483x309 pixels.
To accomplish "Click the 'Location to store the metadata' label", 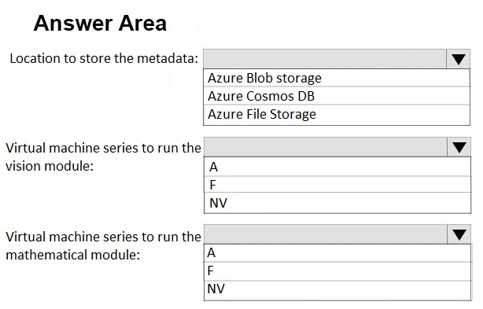I will (104, 58).
